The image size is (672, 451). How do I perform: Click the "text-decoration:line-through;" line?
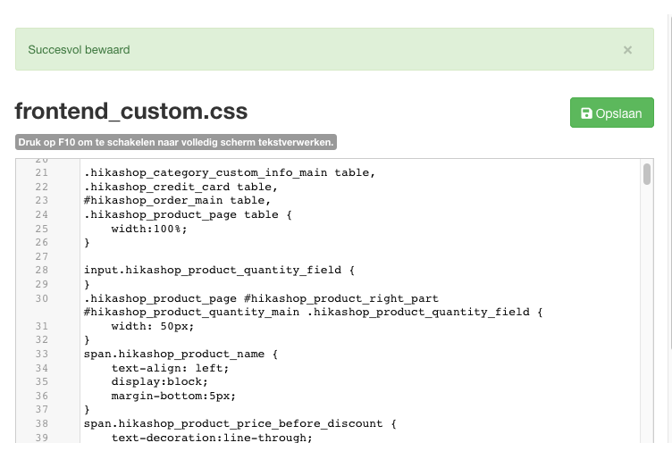pos(212,438)
